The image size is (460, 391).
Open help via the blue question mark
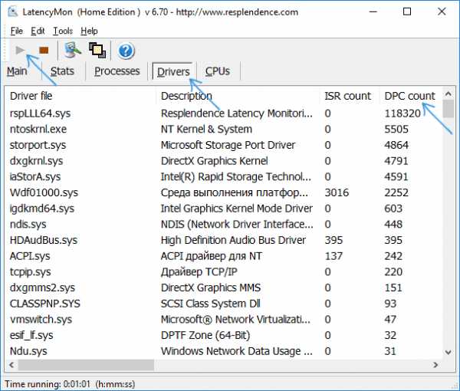[x=127, y=51]
